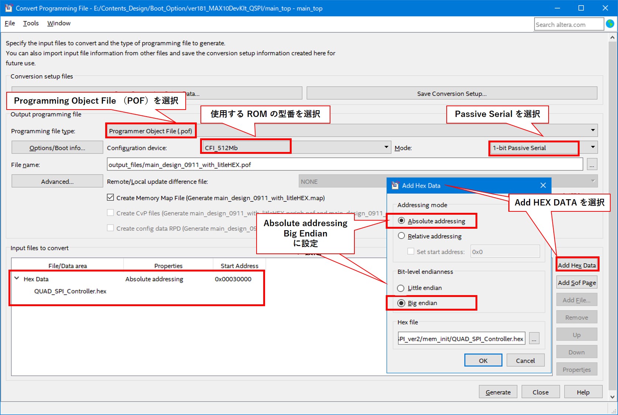Click the File name input field
Image resolution: width=618 pixels, height=415 pixels.
(x=344, y=165)
